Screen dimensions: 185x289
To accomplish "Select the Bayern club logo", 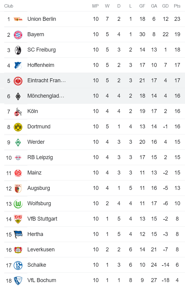I will tap(17, 34).
